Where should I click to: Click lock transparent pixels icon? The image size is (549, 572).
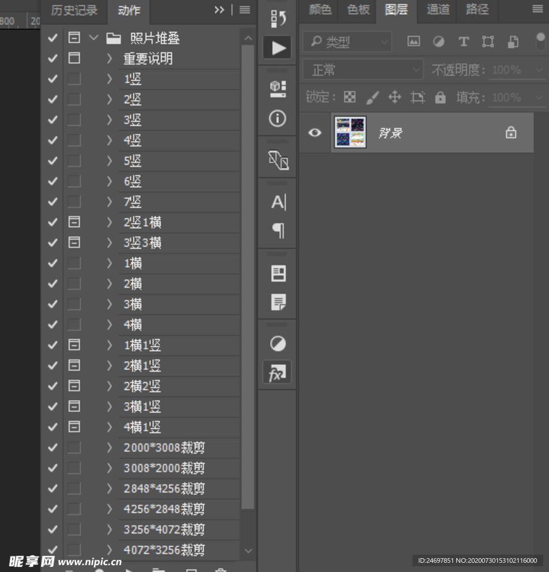[x=350, y=97]
